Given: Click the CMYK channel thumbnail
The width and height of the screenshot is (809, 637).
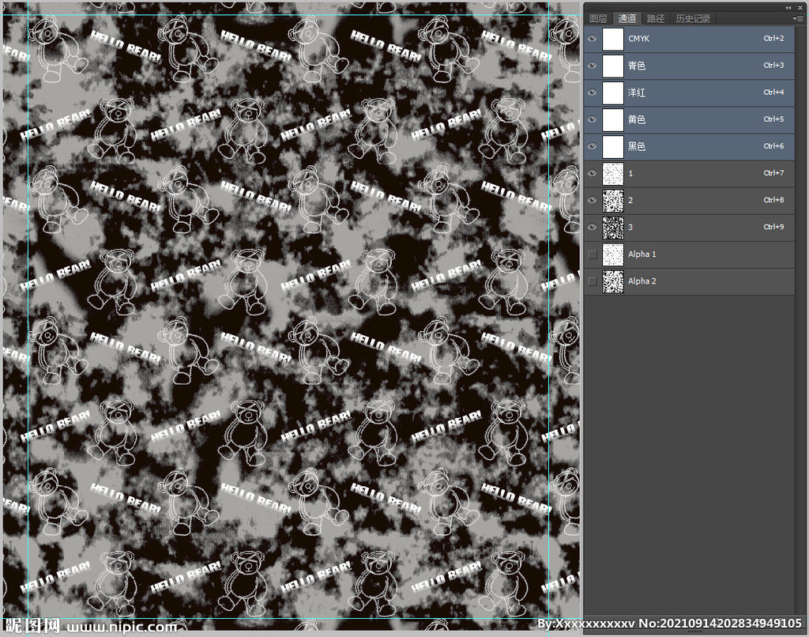Looking at the screenshot, I should [613, 39].
